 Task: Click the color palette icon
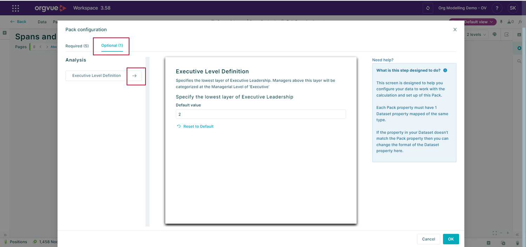[x=495, y=34]
